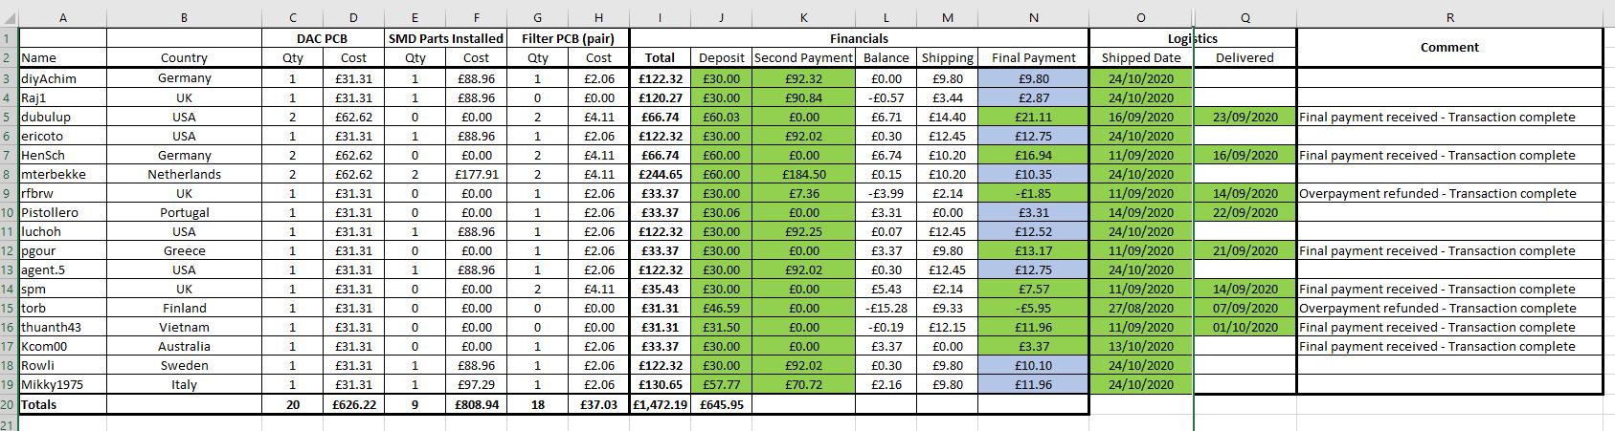Image resolution: width=1615 pixels, height=431 pixels.
Task: Select the Shipped Date header cell
Action: pos(1141,57)
